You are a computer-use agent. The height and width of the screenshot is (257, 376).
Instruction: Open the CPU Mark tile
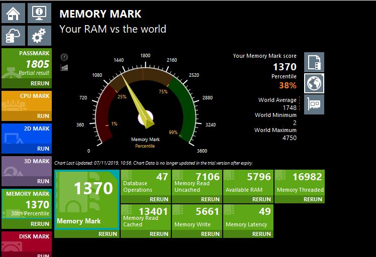(x=27, y=101)
